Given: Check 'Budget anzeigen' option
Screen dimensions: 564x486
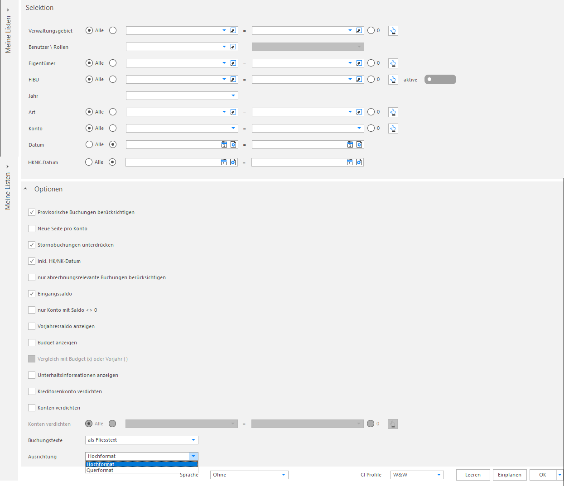Looking at the screenshot, I should click(x=32, y=343).
